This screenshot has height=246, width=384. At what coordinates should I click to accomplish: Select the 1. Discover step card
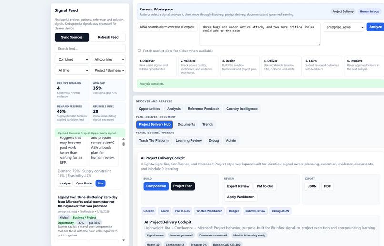click(156, 66)
